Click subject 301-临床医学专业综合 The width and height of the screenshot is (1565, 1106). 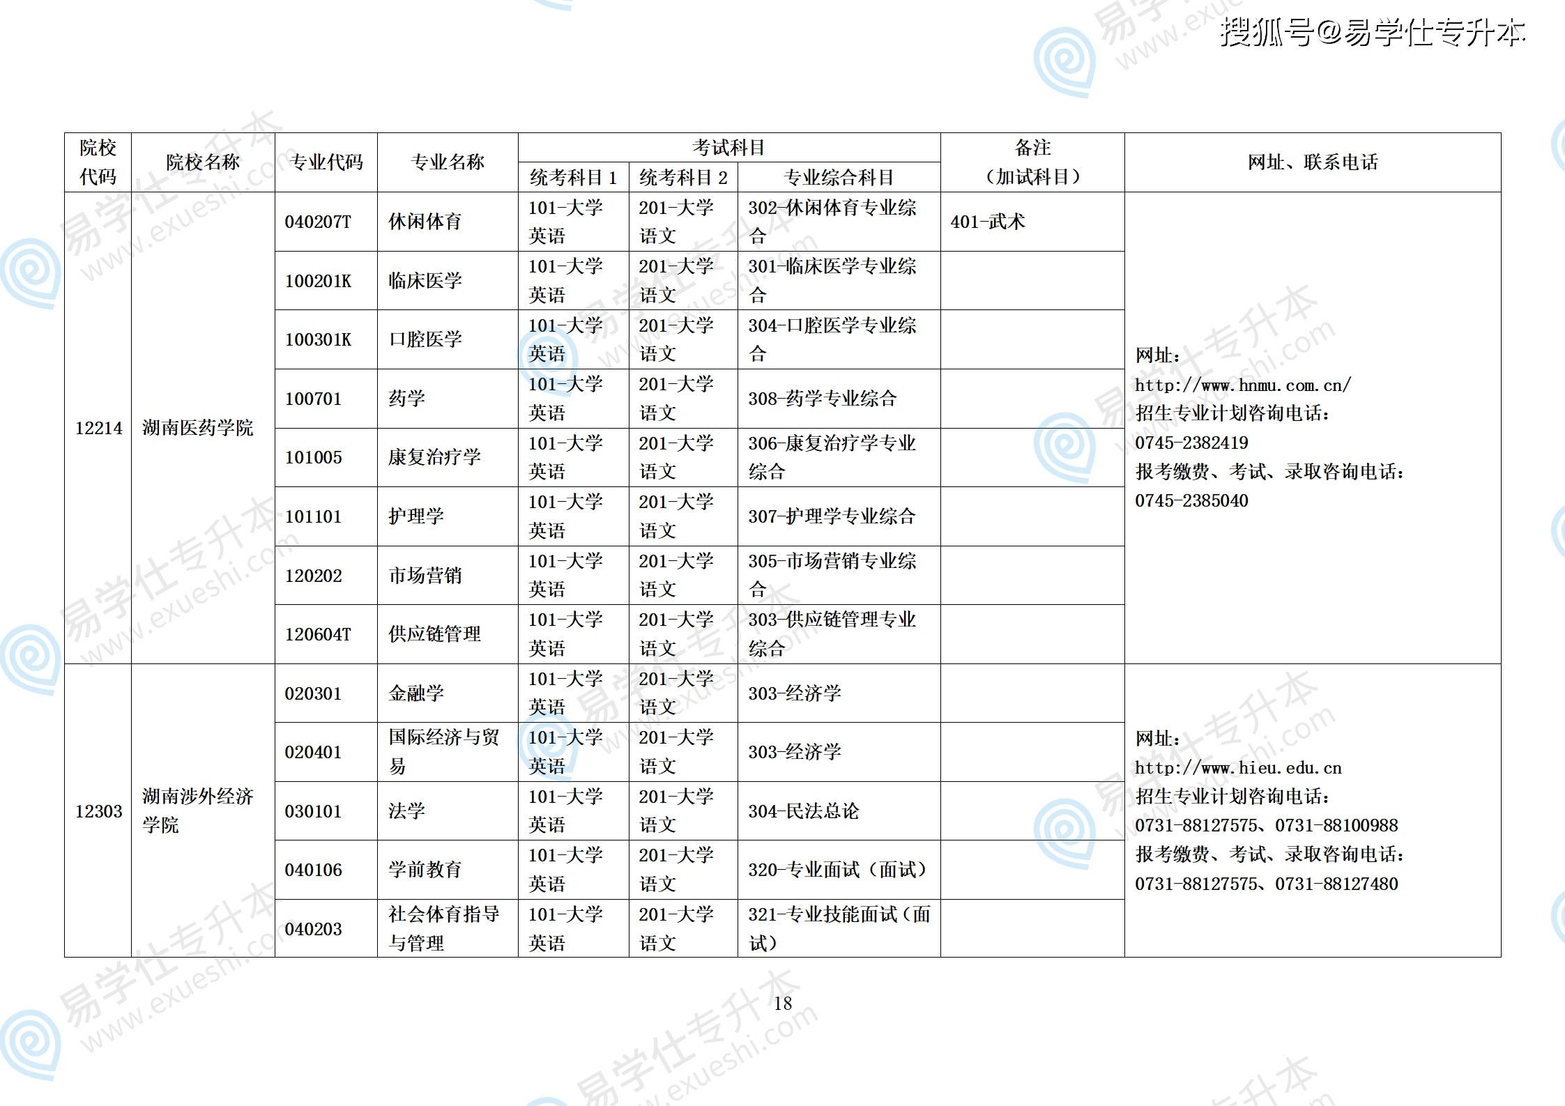pyautogui.click(x=832, y=281)
